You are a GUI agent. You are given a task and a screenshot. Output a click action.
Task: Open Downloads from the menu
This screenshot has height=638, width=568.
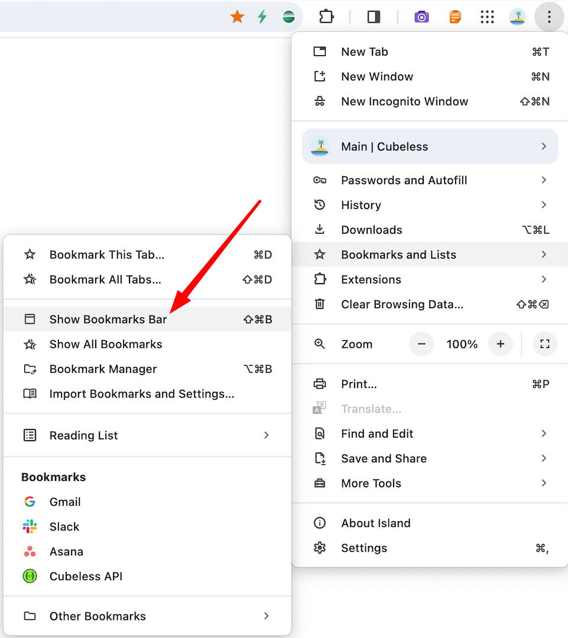[430, 230]
